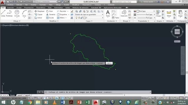Viewport: 188px width, 105px height.
Task: Open the Módulos de extensión tab
Action: 80,8
